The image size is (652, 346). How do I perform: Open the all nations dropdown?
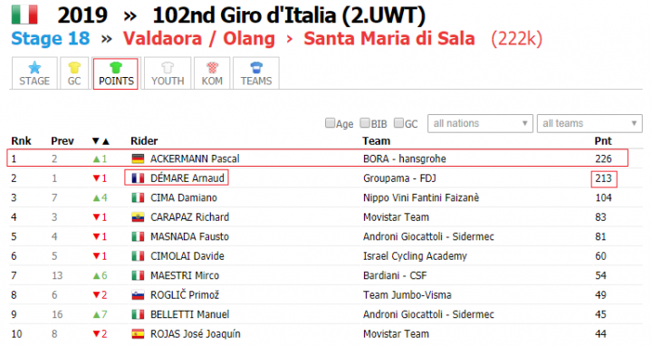click(480, 123)
